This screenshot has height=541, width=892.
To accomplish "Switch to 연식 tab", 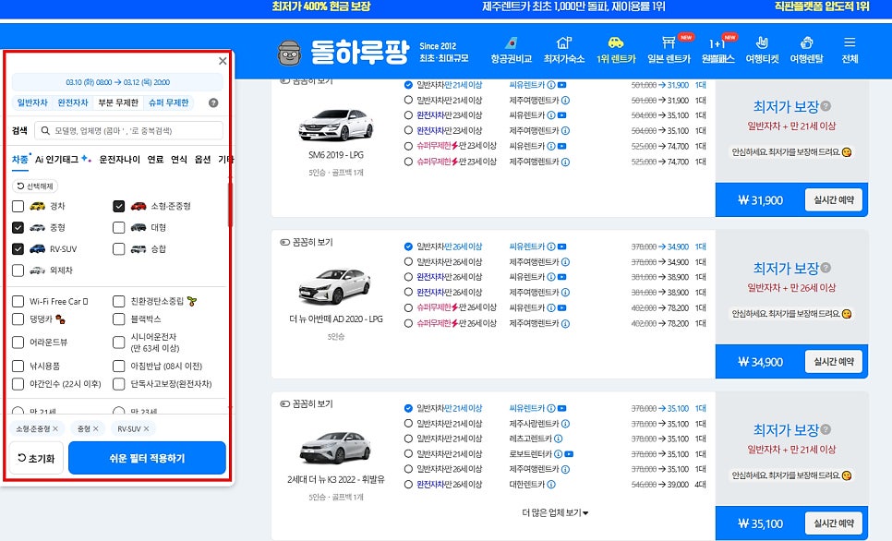I will [x=179, y=160].
